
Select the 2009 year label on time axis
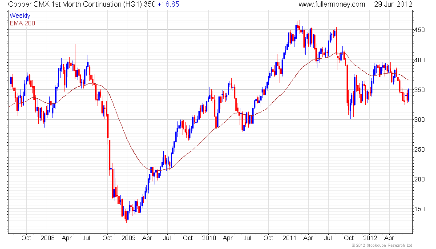(129, 238)
